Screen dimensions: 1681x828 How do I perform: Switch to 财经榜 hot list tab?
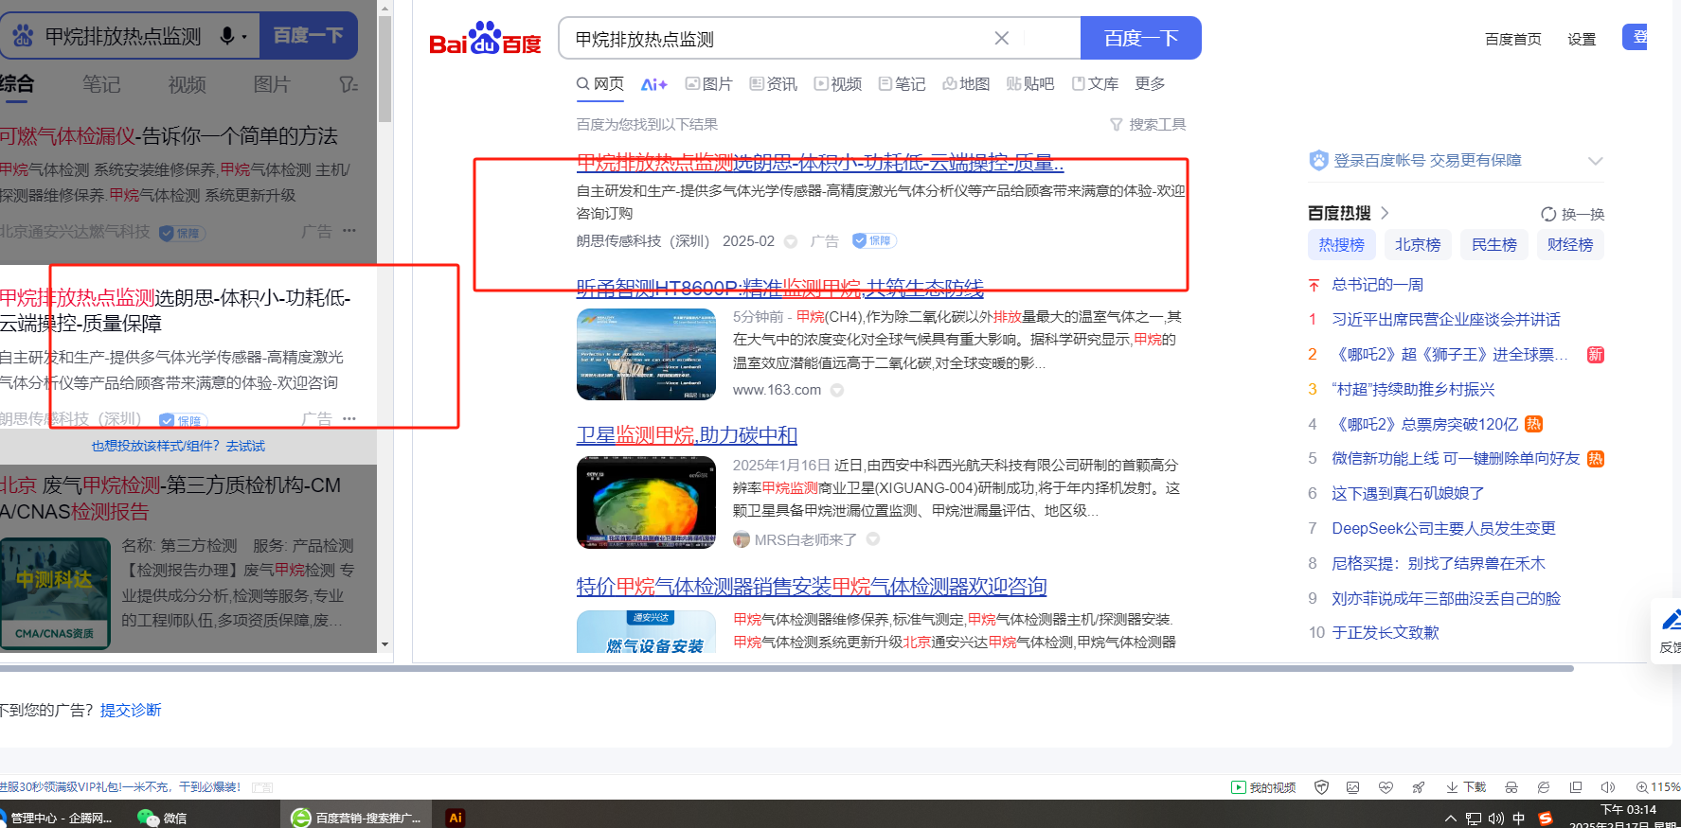pyautogui.click(x=1570, y=245)
